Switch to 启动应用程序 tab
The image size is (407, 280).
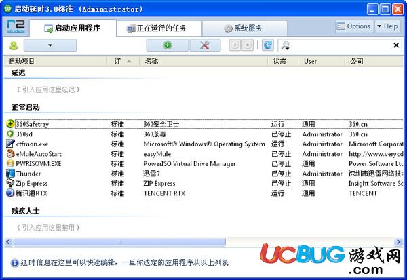coord(73,28)
